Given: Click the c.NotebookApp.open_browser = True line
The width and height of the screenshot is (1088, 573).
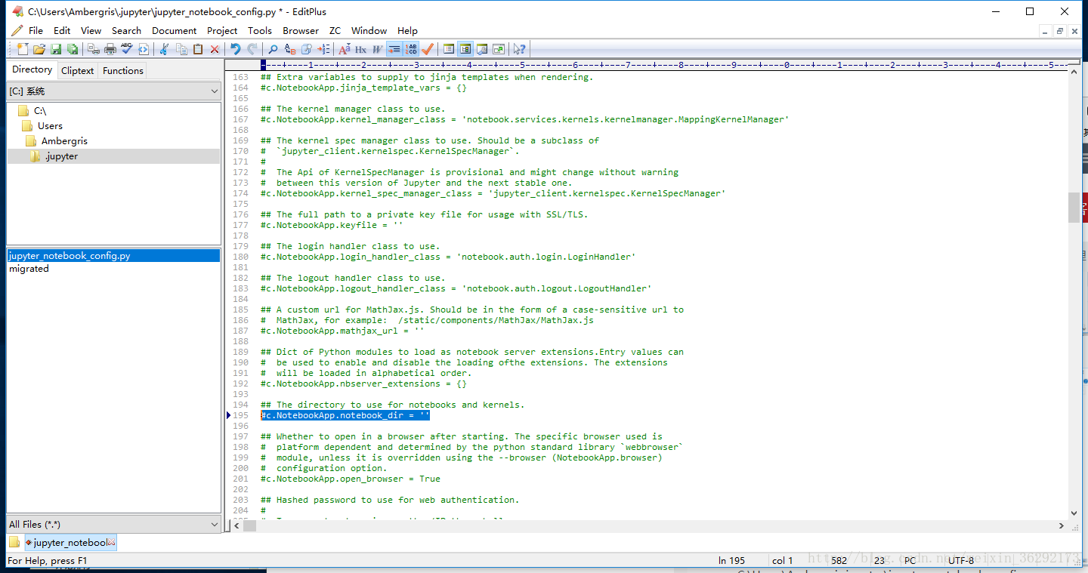Looking at the screenshot, I should [x=351, y=479].
